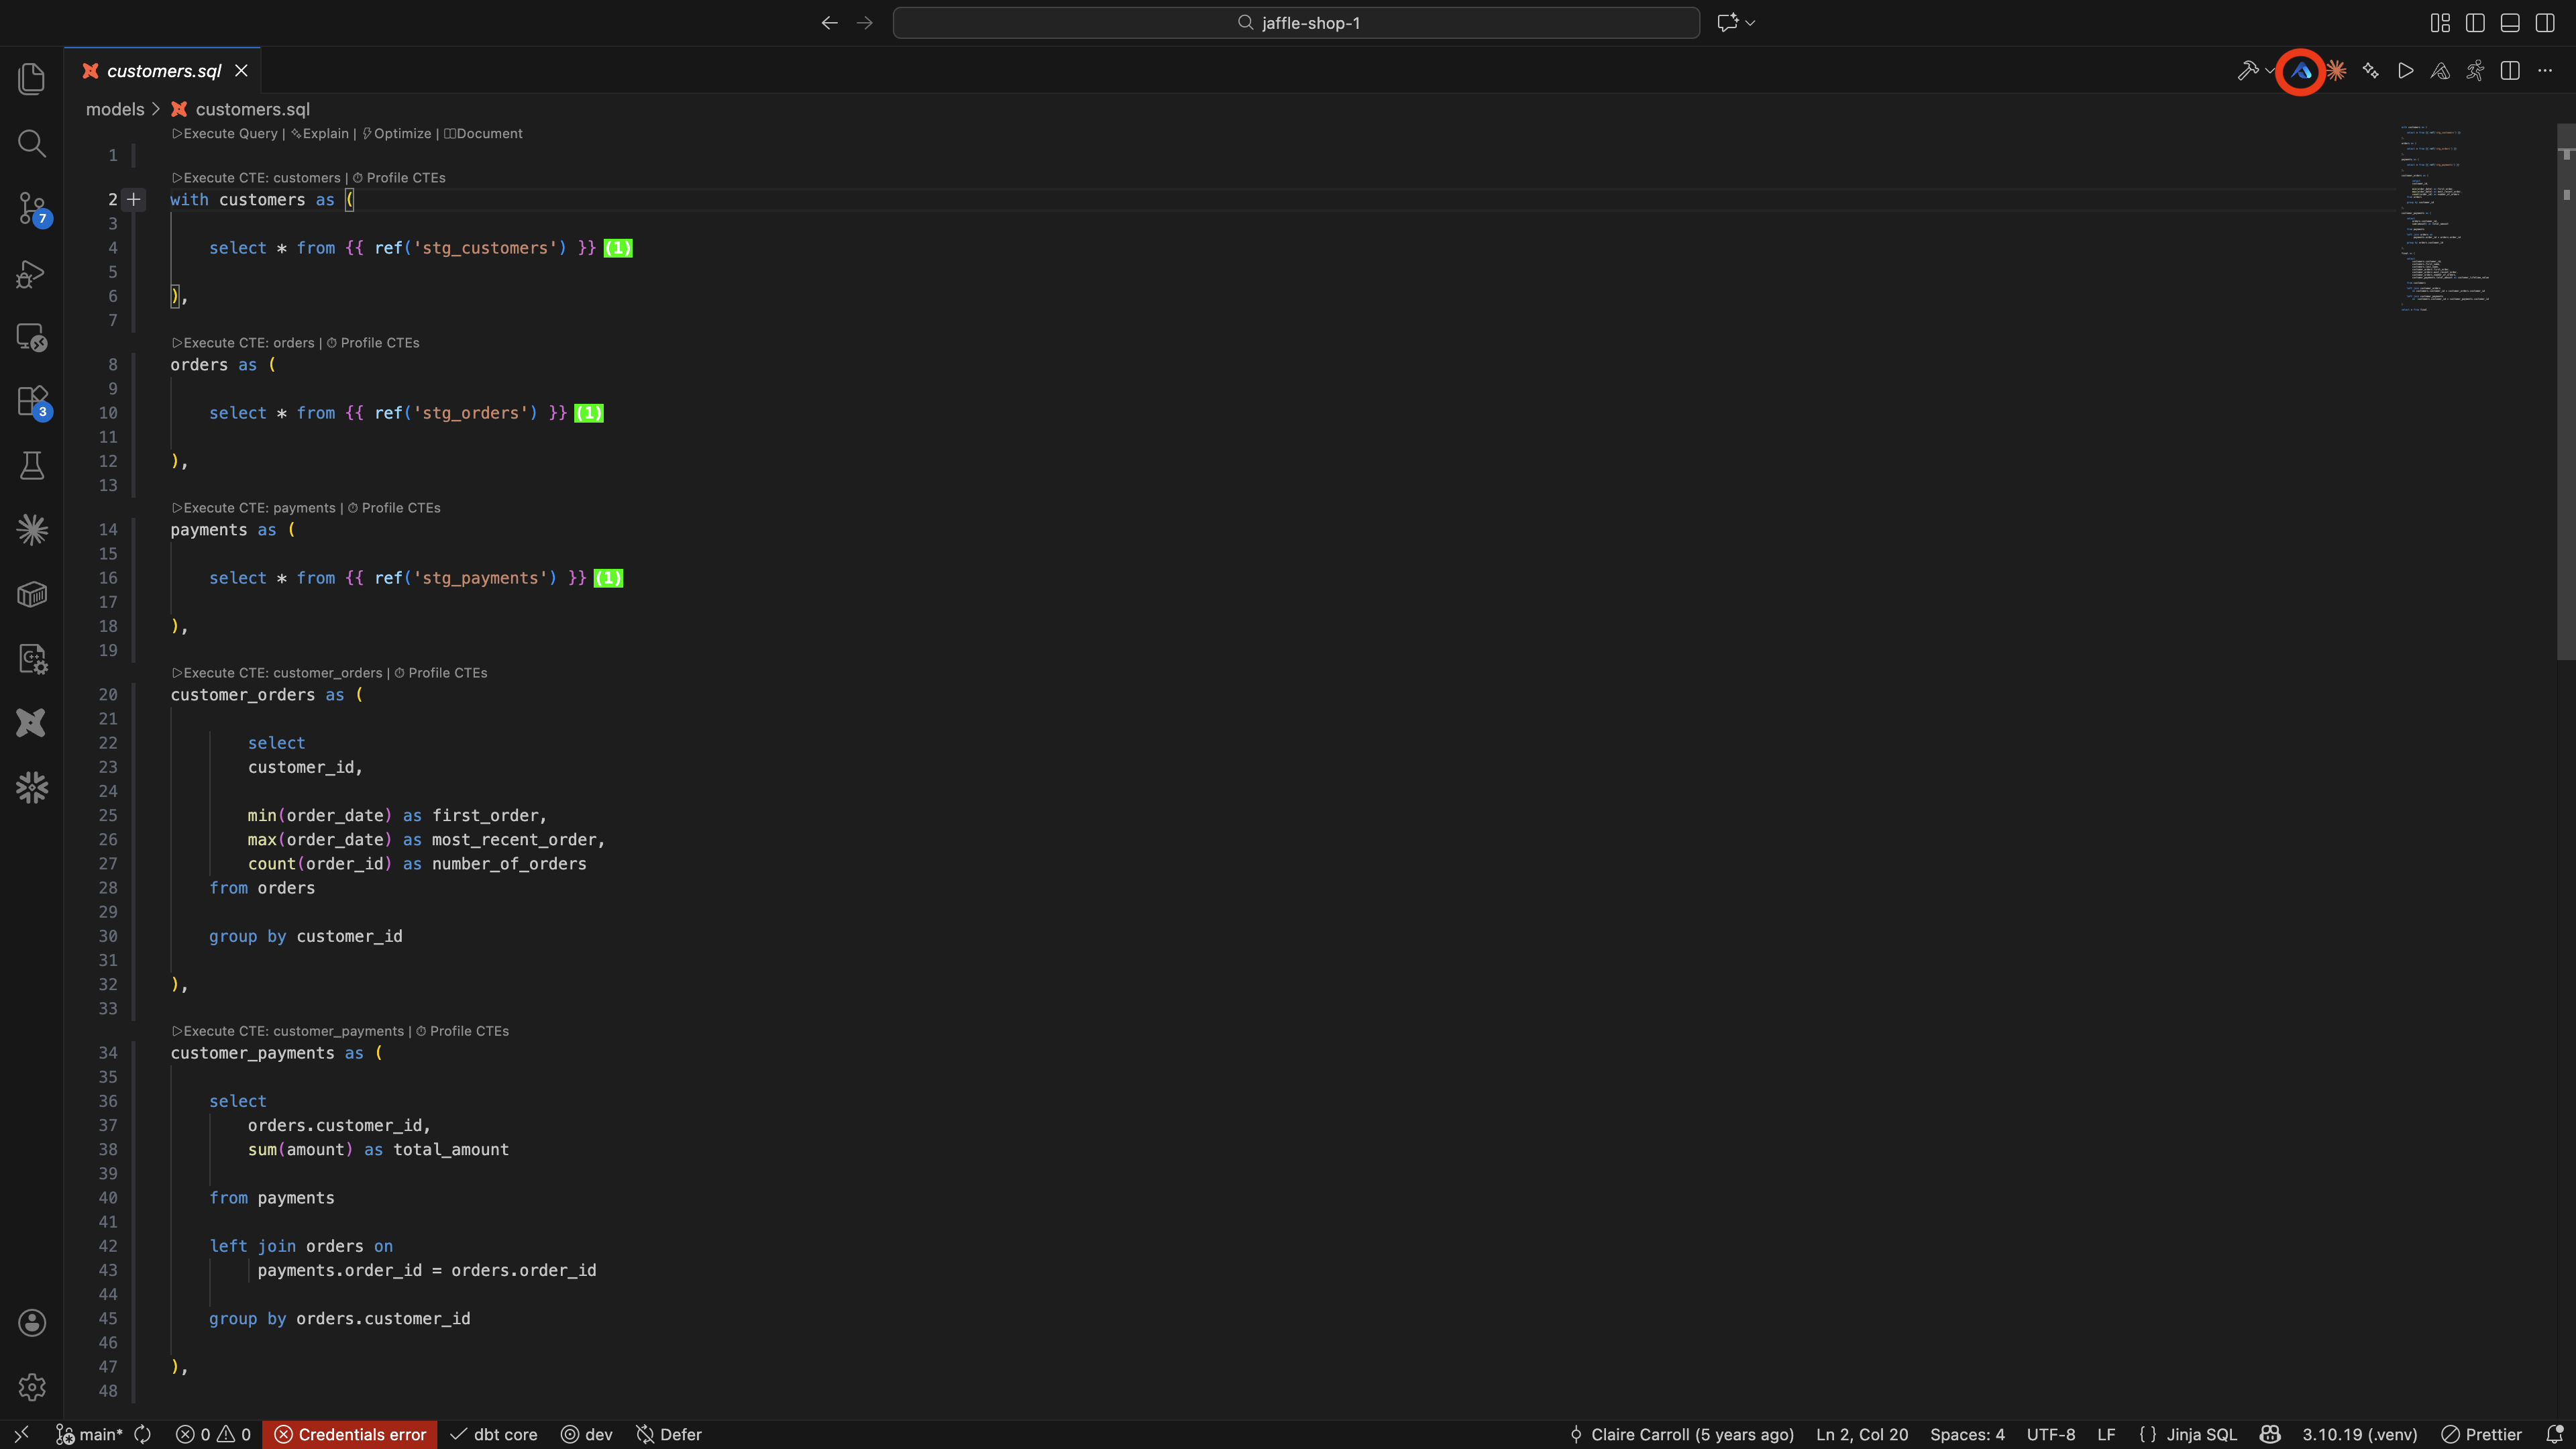Open the Explorer view in activity bar
Image resolution: width=2576 pixels, height=1449 pixels.
32,79
